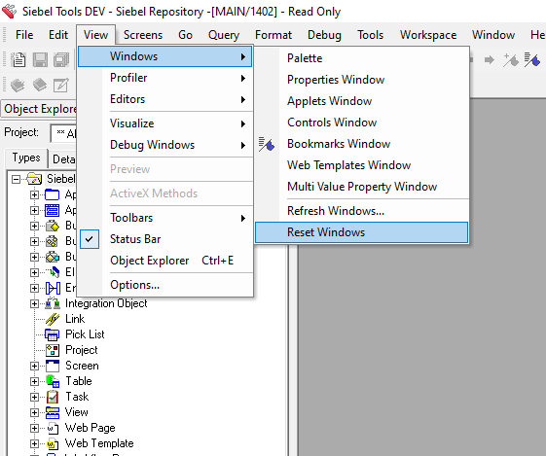546x456 pixels.
Task: Click the add bookmark toolbar icon
Action: pyautogui.click(x=511, y=60)
